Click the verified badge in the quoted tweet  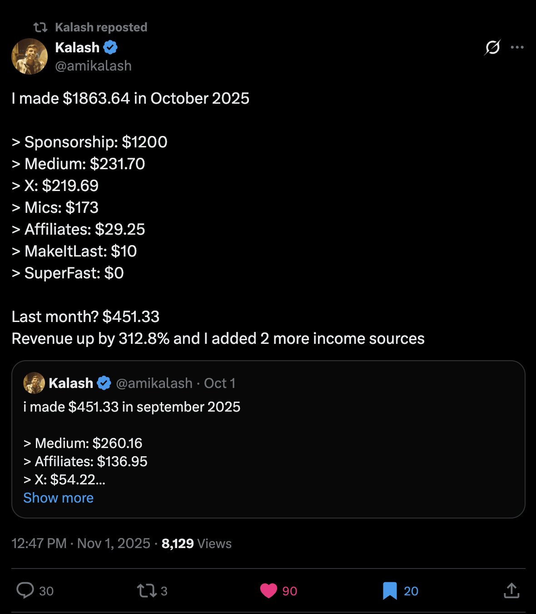104,382
